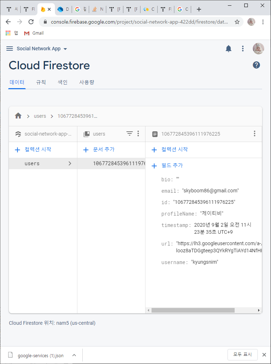
Task: Close the active Firebase tab
Action: pyautogui.click(x=49, y=9)
